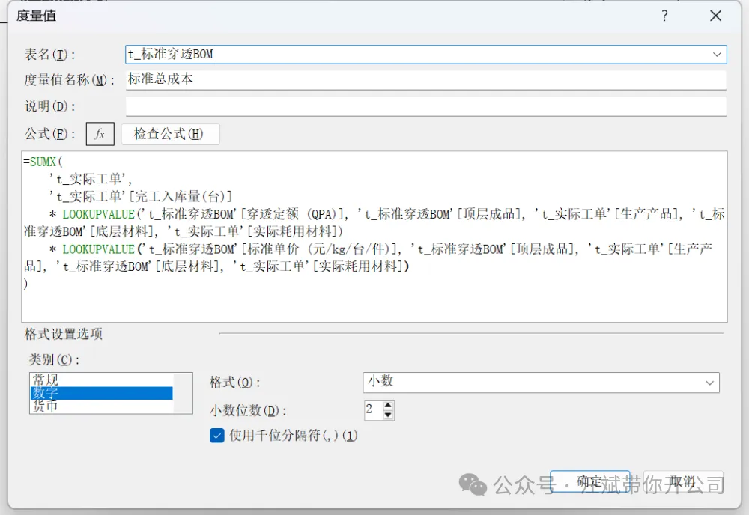Select 常规 category in list

(101, 380)
